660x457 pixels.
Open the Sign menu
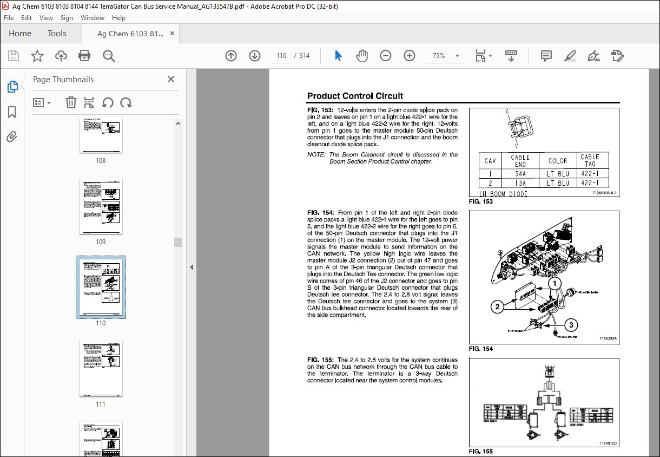(67, 18)
